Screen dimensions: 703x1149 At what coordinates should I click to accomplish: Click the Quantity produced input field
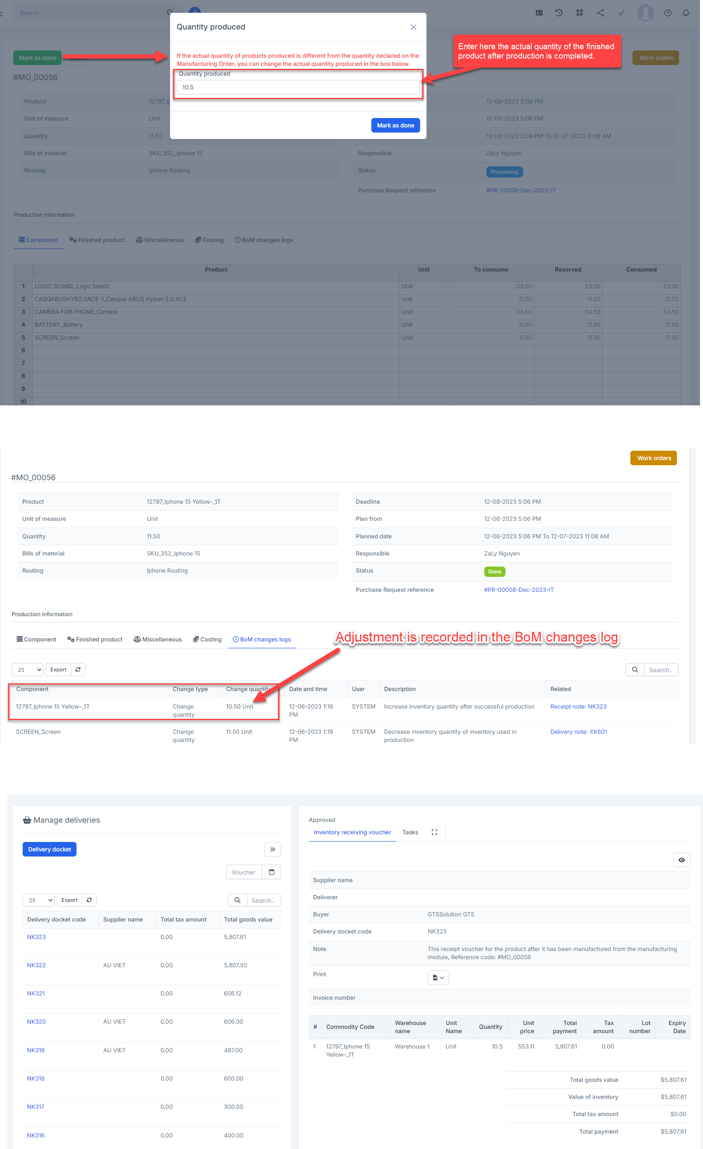click(x=297, y=87)
